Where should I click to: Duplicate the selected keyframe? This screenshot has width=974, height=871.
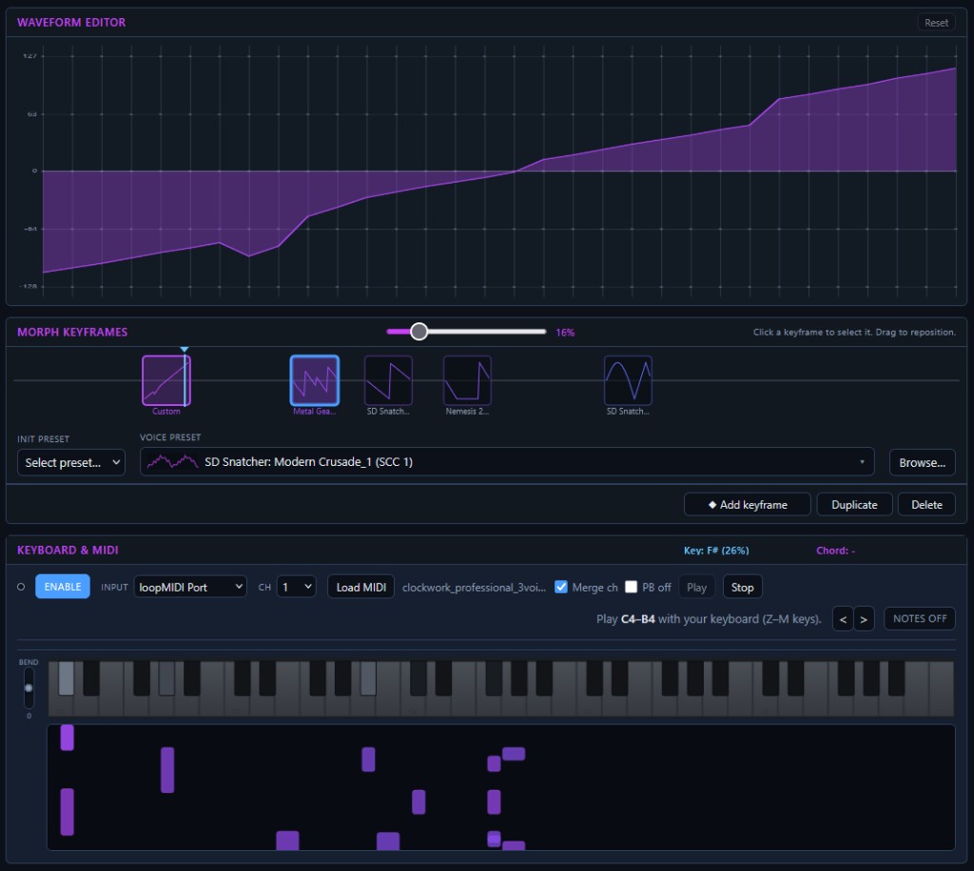[854, 505]
